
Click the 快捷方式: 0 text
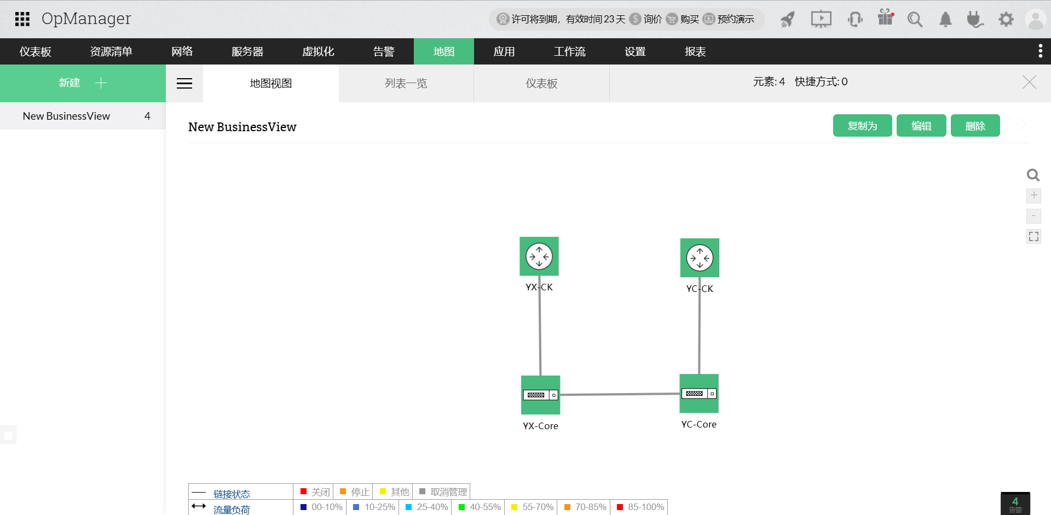[x=821, y=82]
